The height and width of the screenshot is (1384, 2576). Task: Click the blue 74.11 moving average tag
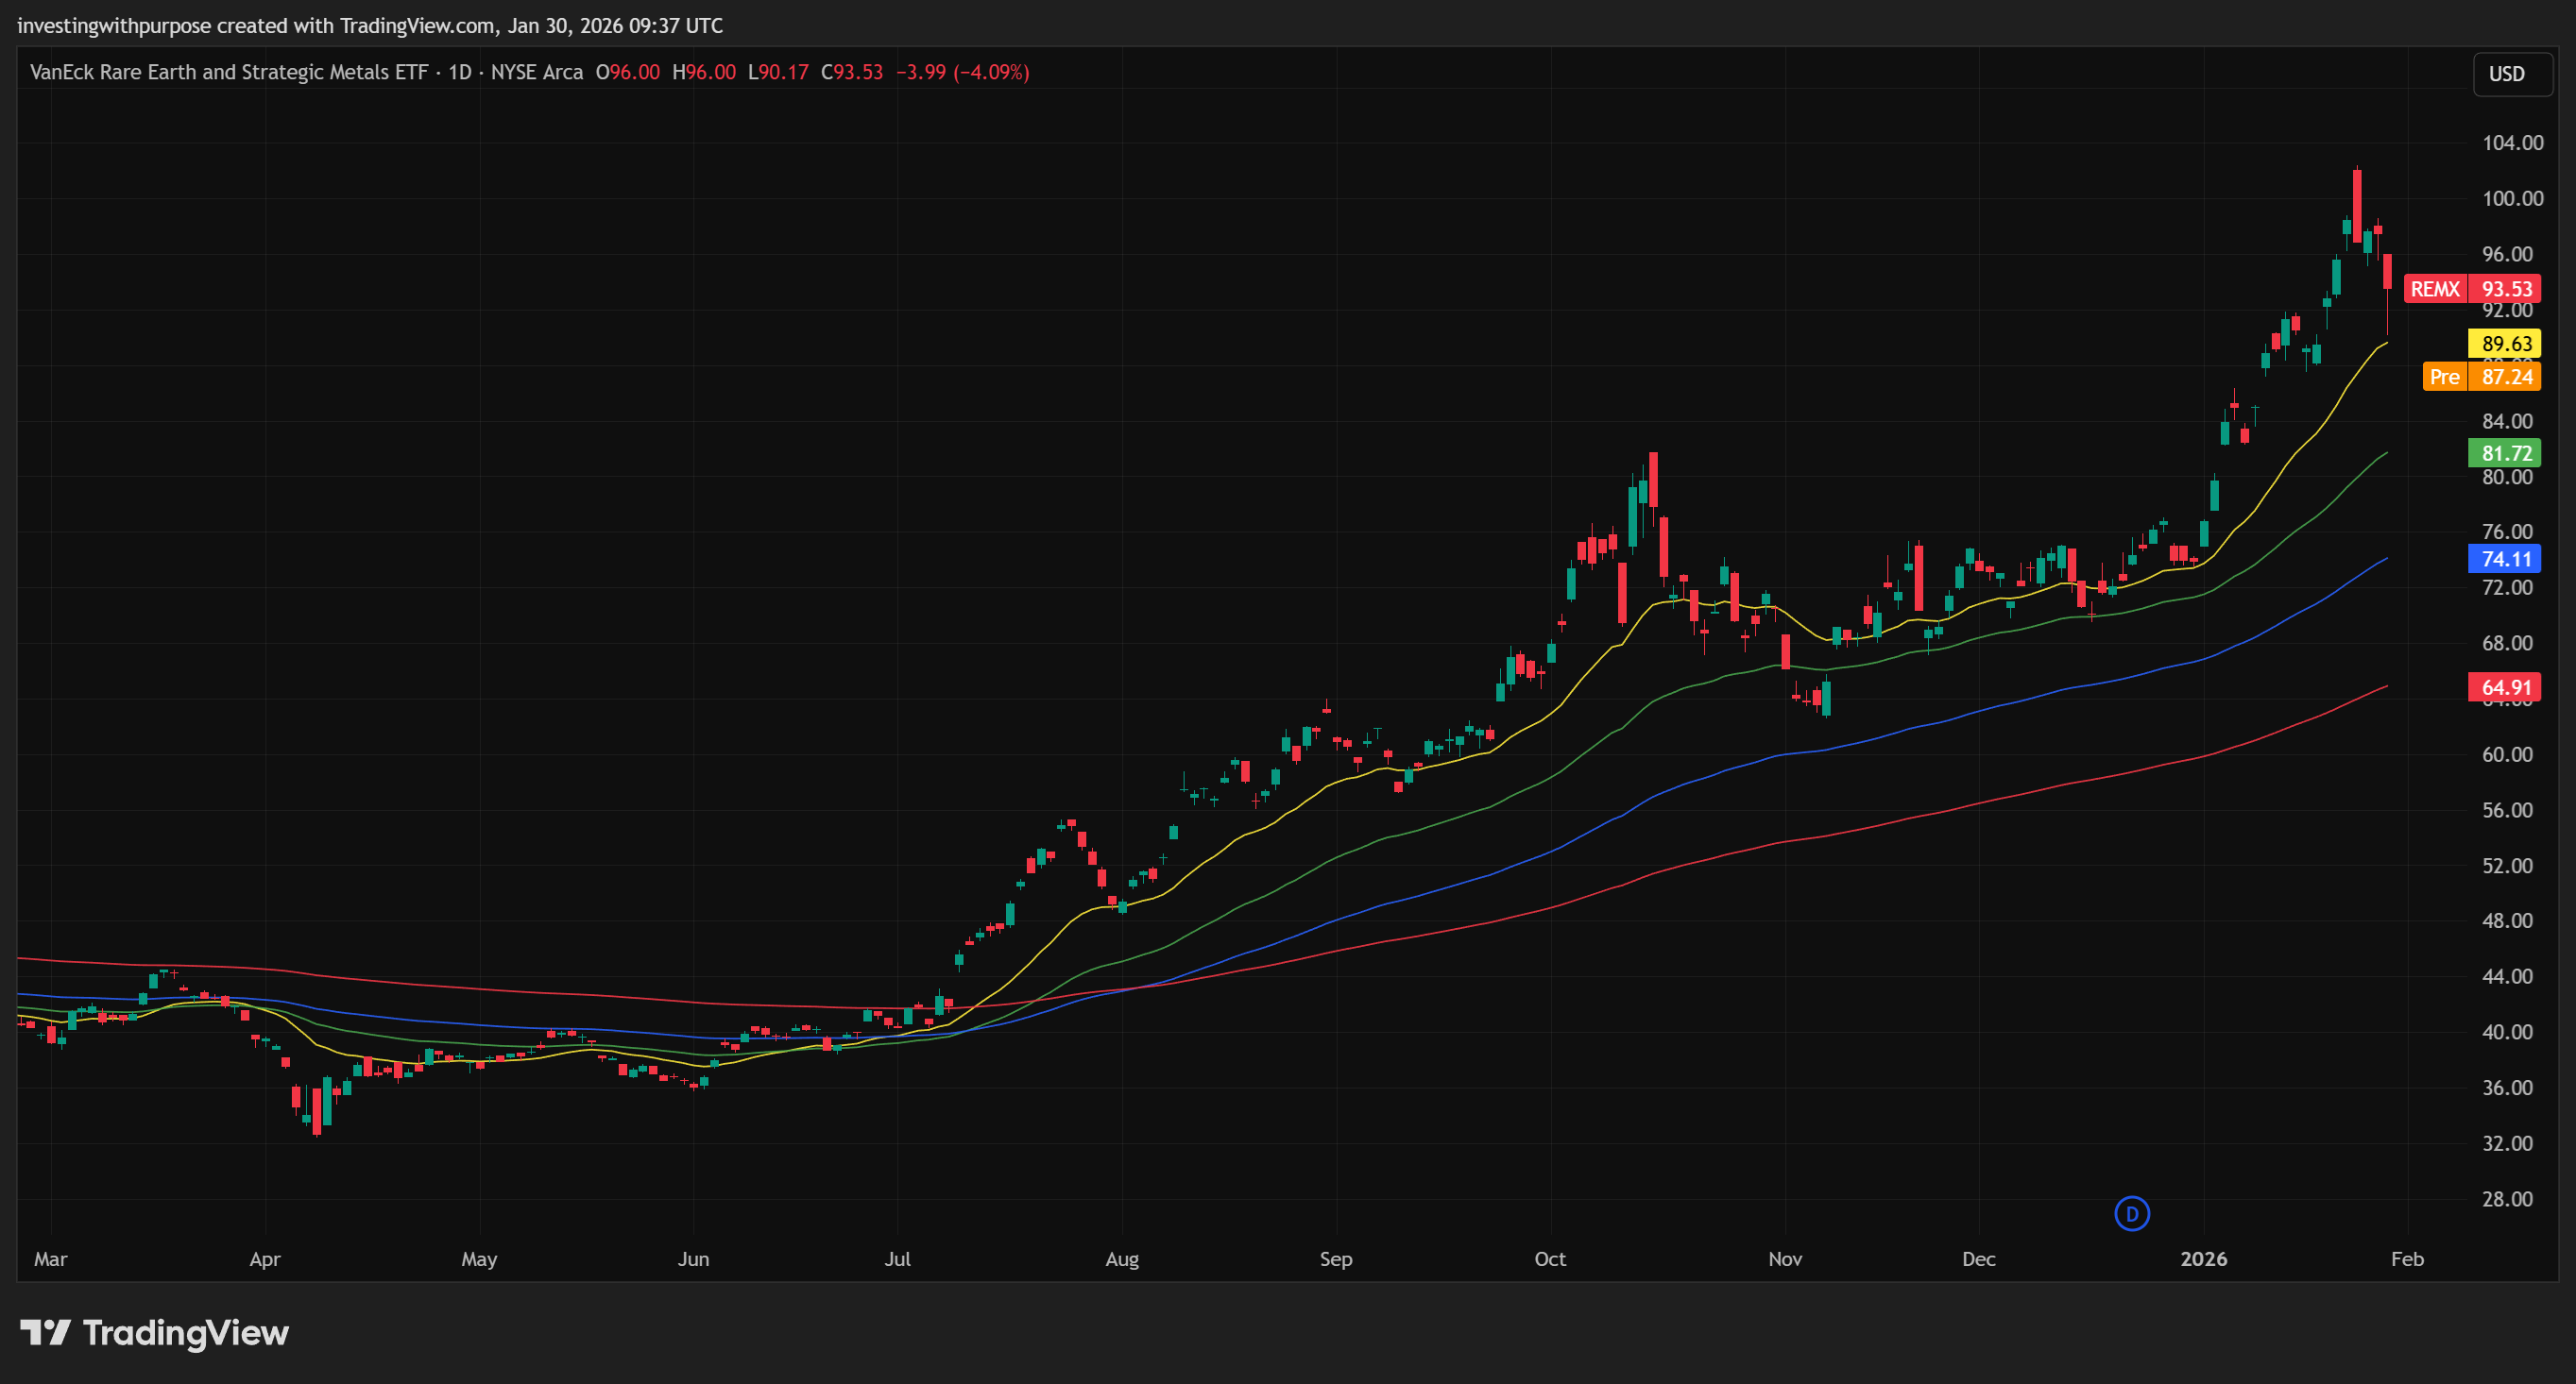click(x=2505, y=559)
